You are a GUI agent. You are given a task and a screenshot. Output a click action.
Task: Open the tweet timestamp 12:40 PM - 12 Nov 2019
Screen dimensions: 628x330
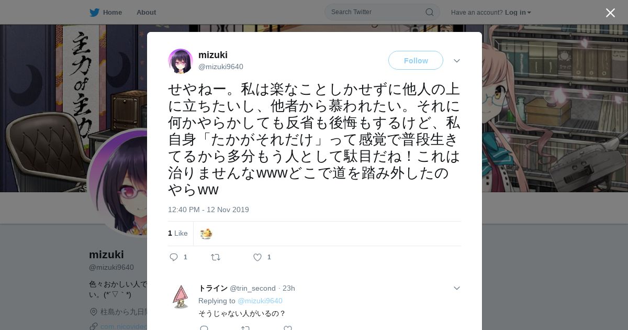pos(208,210)
